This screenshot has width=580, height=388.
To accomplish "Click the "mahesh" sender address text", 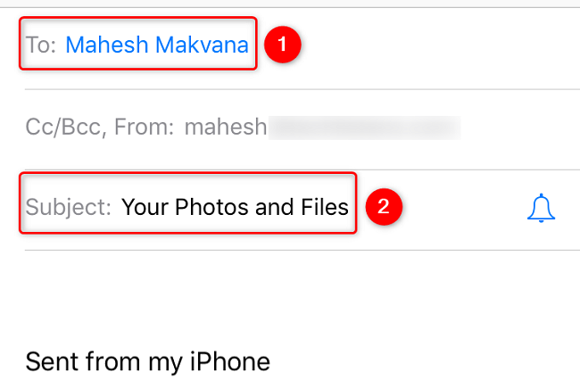I will coord(226,128).
